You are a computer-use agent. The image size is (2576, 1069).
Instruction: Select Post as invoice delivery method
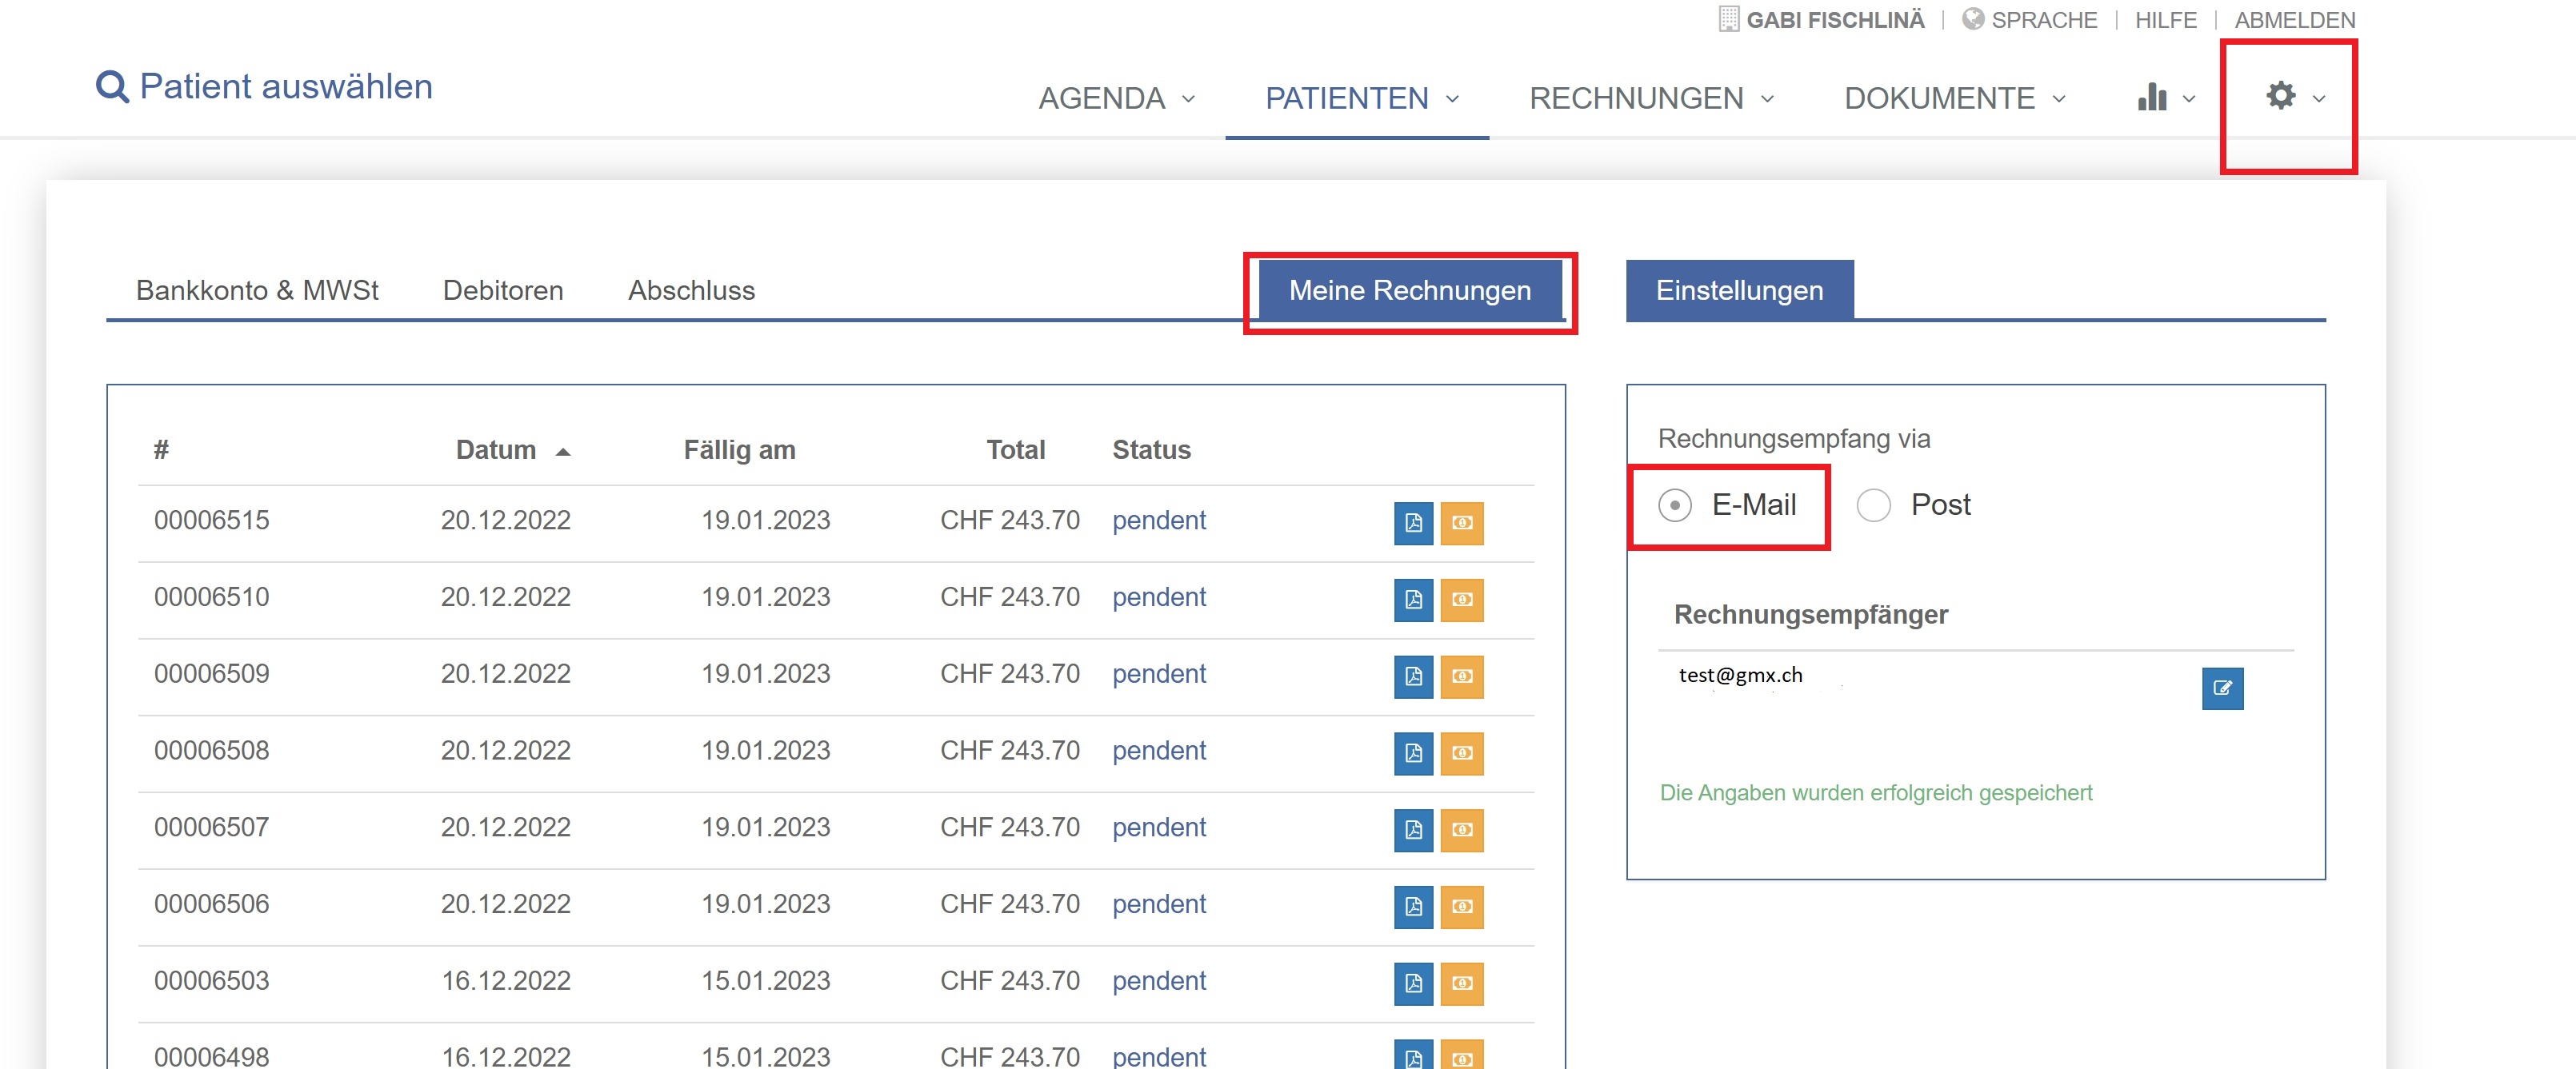coord(1873,505)
